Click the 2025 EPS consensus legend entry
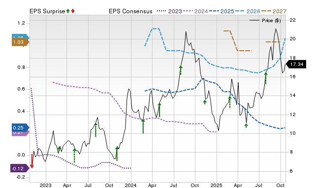Image resolution: width=315 pixels, height=188 pixels. (x=221, y=11)
